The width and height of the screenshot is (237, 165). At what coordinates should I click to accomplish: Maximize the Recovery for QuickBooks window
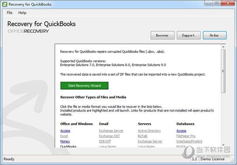coord(217,3)
